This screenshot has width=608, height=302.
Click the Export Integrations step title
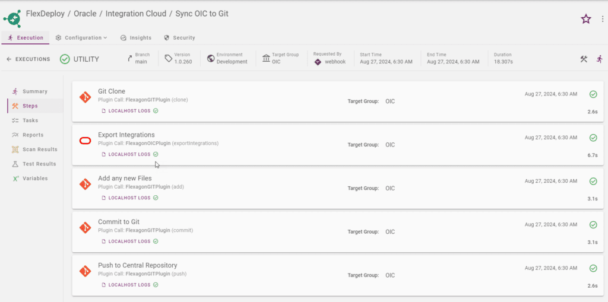[126, 135]
